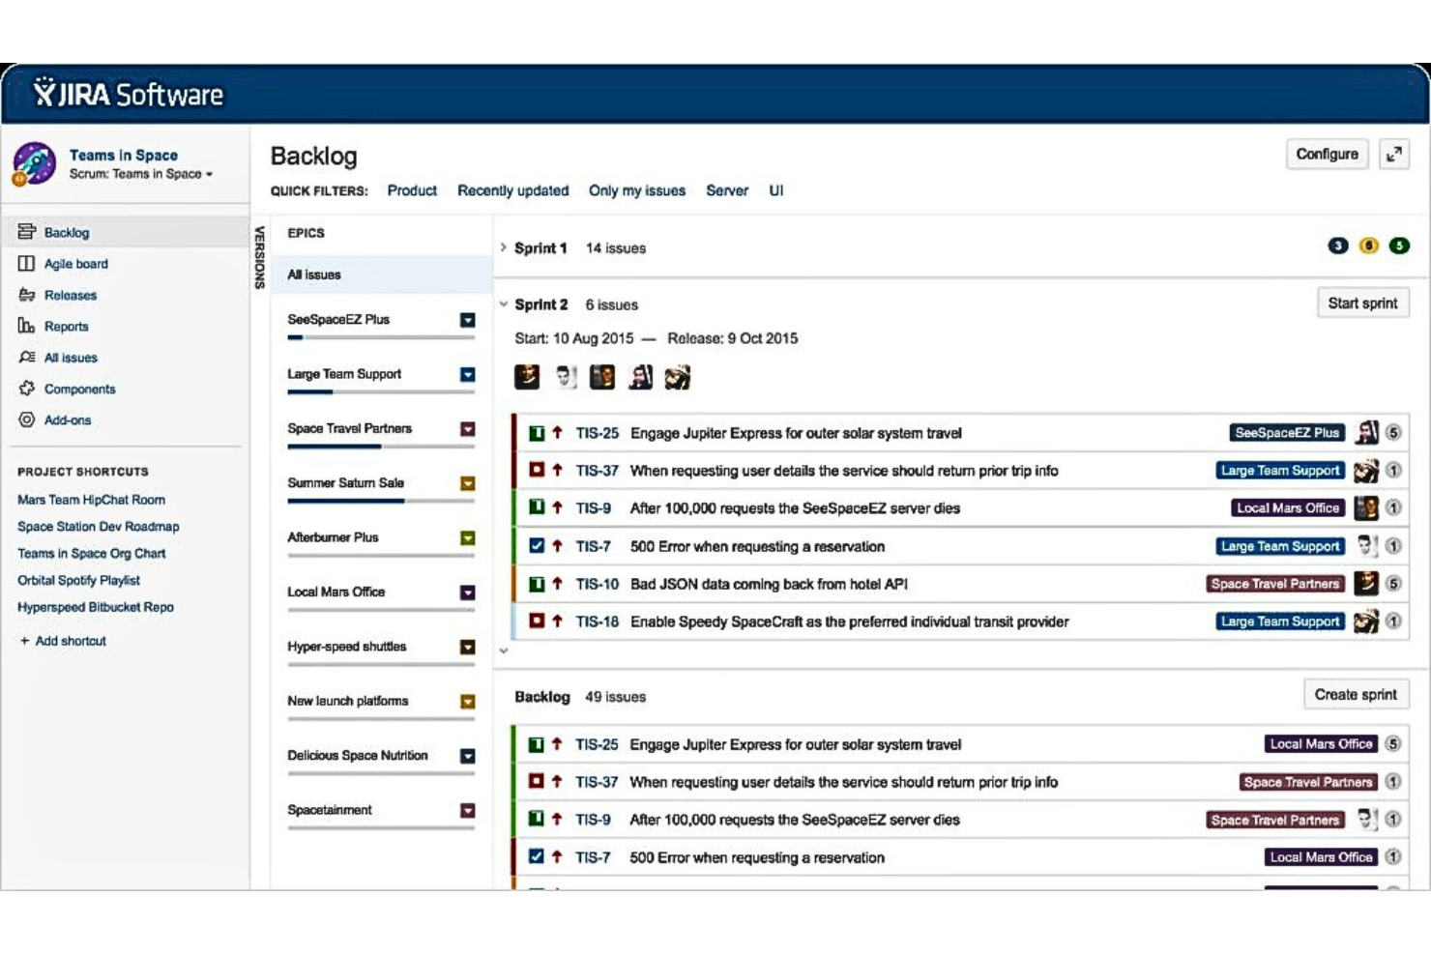The width and height of the screenshot is (1431, 954).
Task: Open the Spacetainment epic dropdown
Action: pyautogui.click(x=468, y=810)
